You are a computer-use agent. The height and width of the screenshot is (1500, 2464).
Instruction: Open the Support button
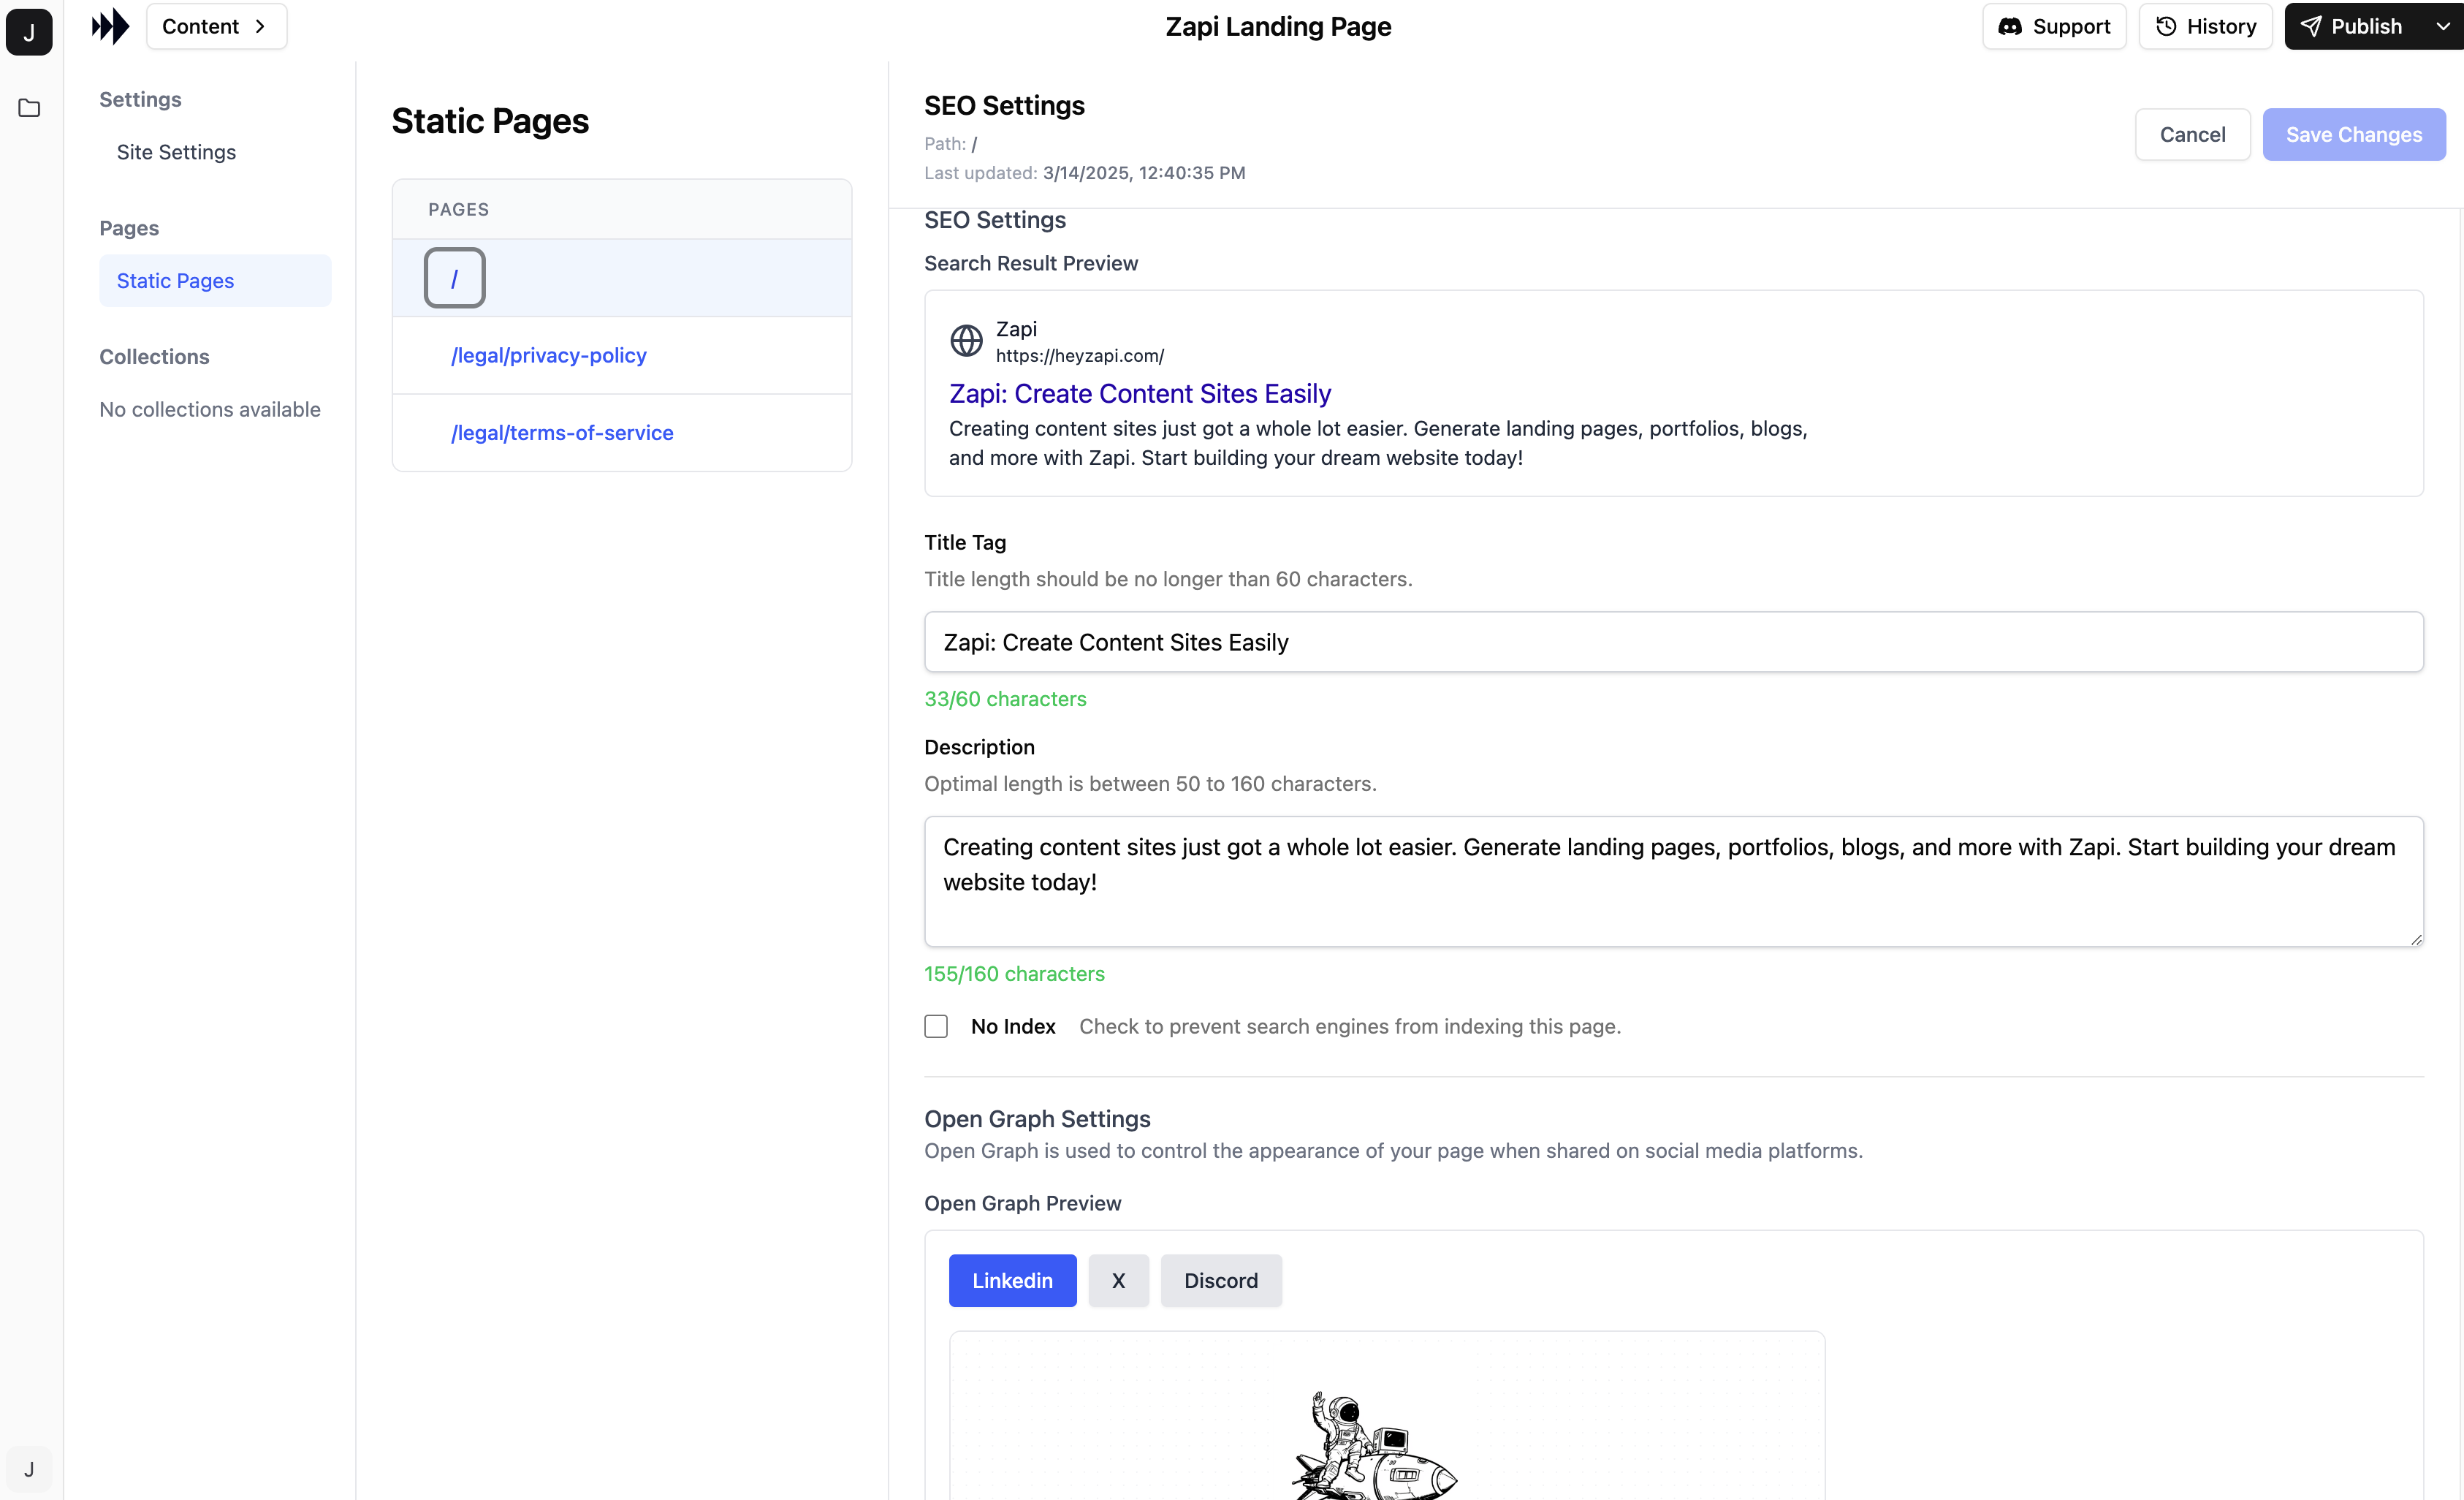tap(2054, 26)
